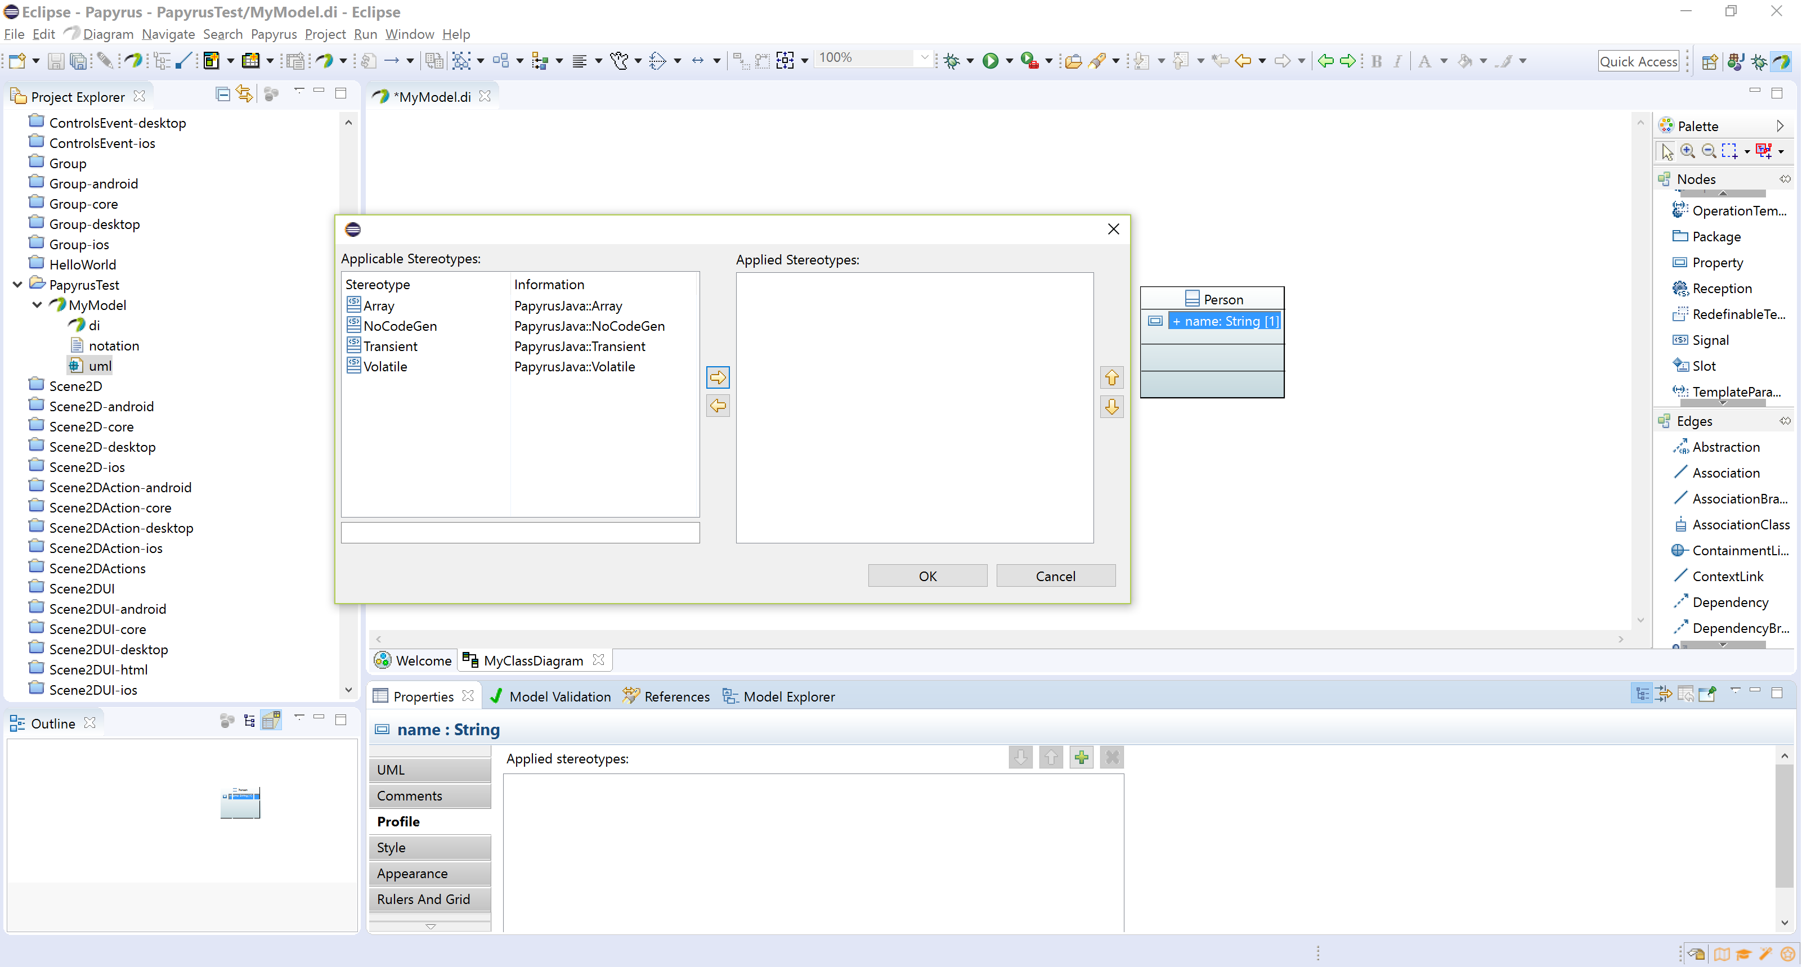The height and width of the screenshot is (967, 1802).
Task: Select the Package node tool
Action: tap(1706, 236)
